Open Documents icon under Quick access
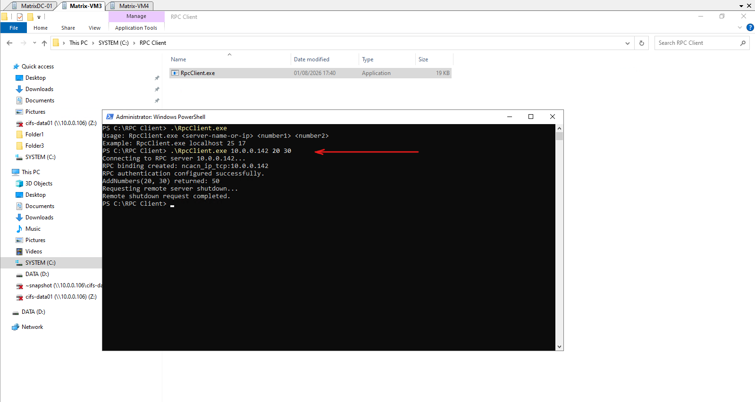This screenshot has width=755, height=402. tap(19, 100)
